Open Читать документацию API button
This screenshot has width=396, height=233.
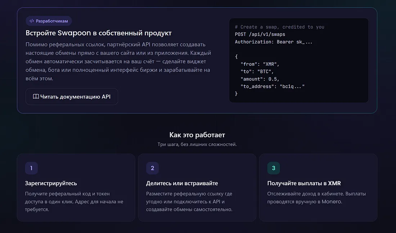point(72,97)
